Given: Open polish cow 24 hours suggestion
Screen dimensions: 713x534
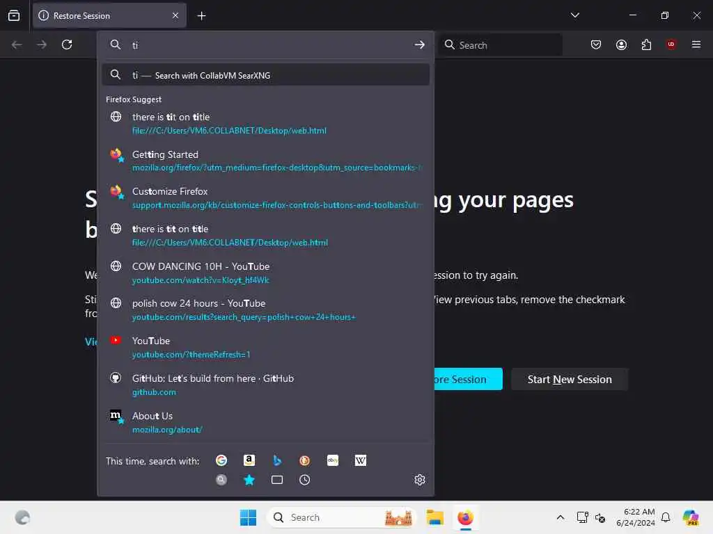Looking at the screenshot, I should click(x=265, y=309).
